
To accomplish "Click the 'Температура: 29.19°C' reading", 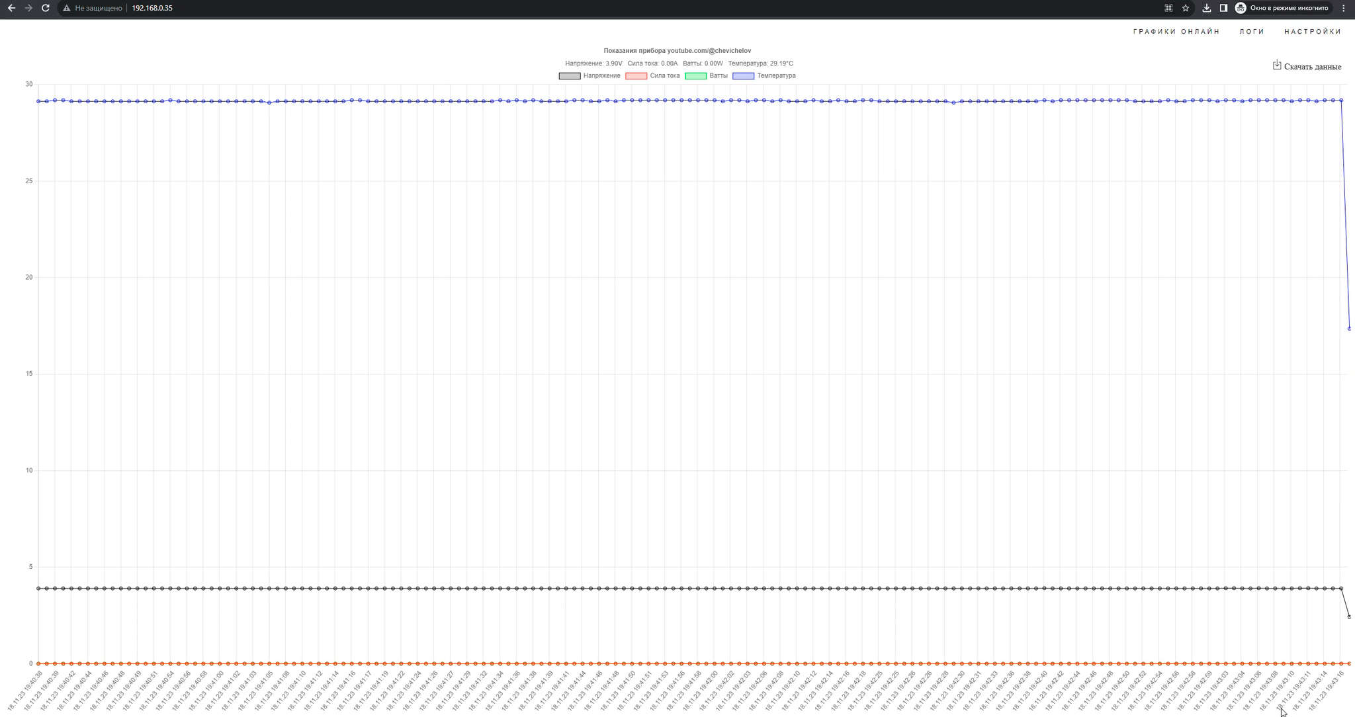I will click(x=760, y=63).
